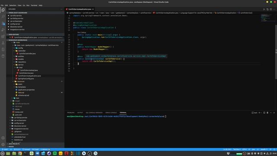This screenshot has width=277, height=156.
Task: Maximize the terminal panel with the chevron
Action: point(271,113)
